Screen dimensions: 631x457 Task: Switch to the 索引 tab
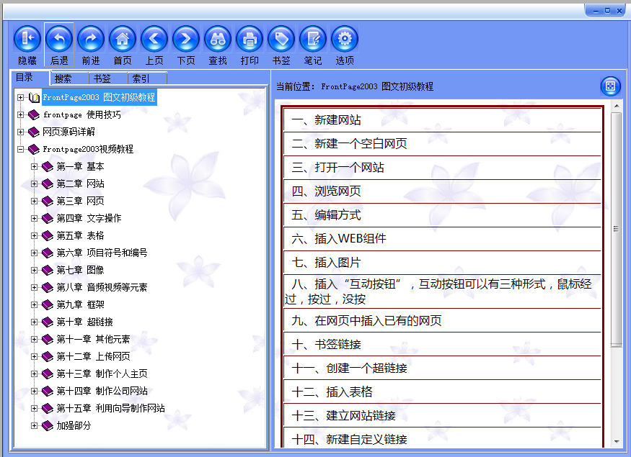[147, 78]
